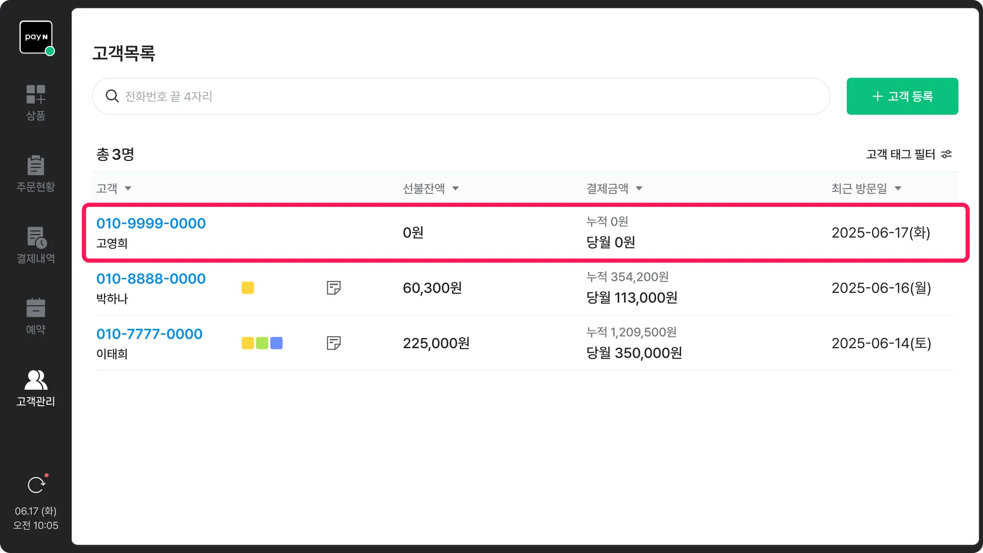Sort by 최근 방문일 column arrow

pyautogui.click(x=898, y=188)
